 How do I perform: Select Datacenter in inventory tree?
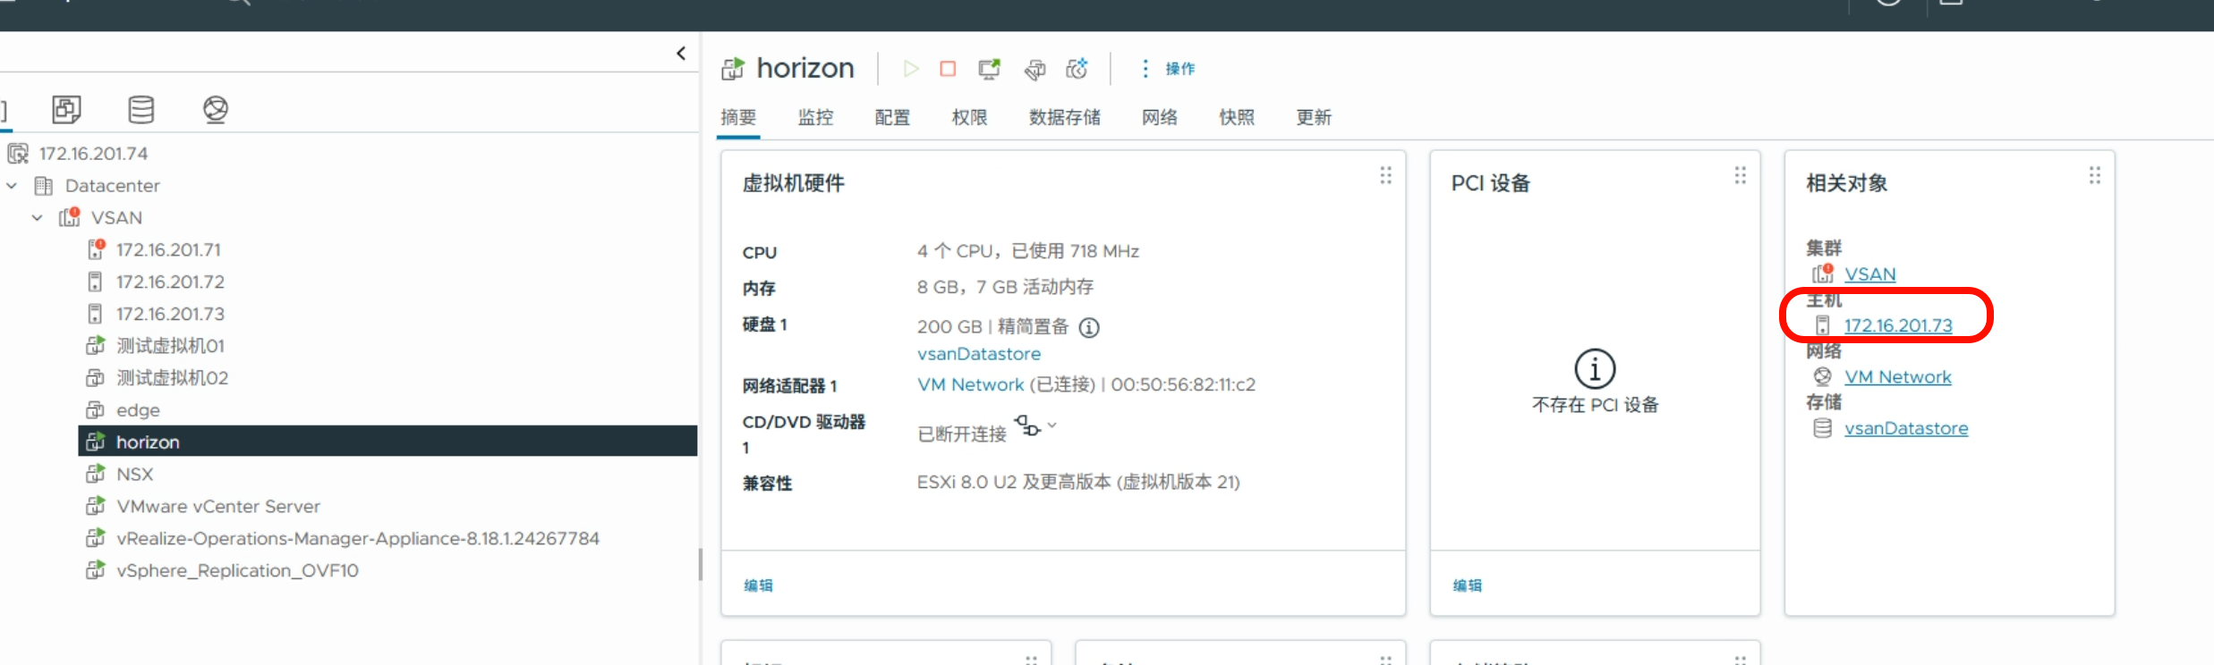(113, 186)
